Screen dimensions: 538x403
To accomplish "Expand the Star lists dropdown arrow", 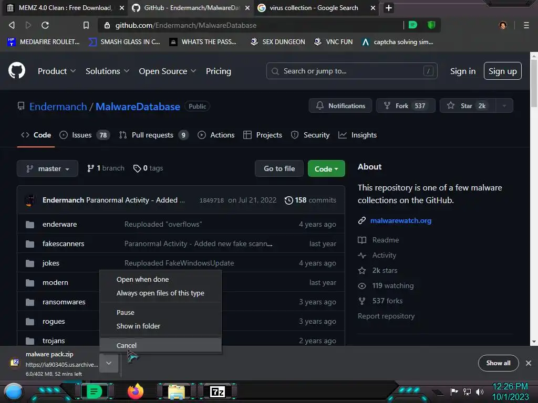I will pos(504,106).
